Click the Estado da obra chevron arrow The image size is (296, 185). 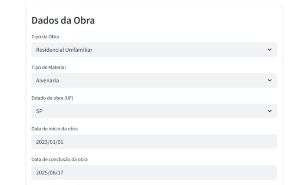[x=270, y=111]
